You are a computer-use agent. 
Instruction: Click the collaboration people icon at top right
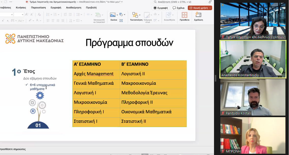(x=210, y=2)
